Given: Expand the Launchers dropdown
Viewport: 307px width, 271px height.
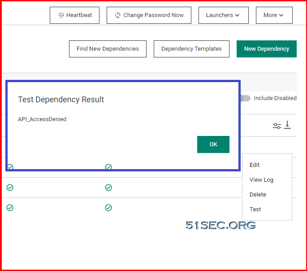Looking at the screenshot, I should point(223,15).
